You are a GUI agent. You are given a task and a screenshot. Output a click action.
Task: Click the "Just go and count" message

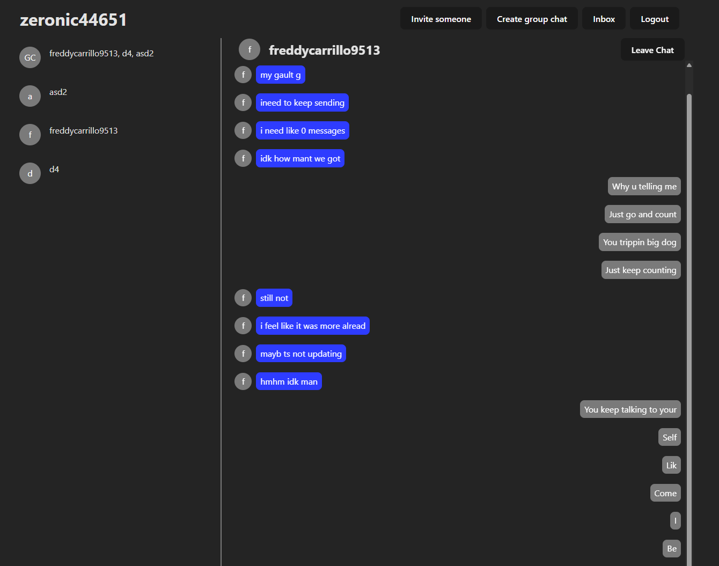[643, 214]
